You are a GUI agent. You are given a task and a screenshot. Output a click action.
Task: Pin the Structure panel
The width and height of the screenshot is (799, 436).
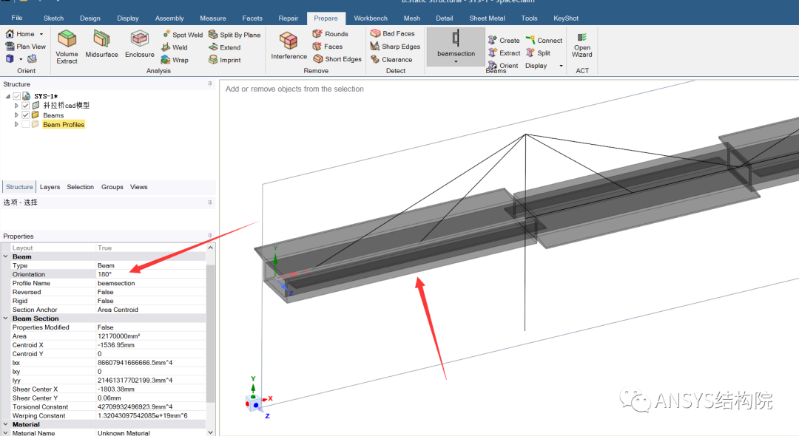(210, 84)
